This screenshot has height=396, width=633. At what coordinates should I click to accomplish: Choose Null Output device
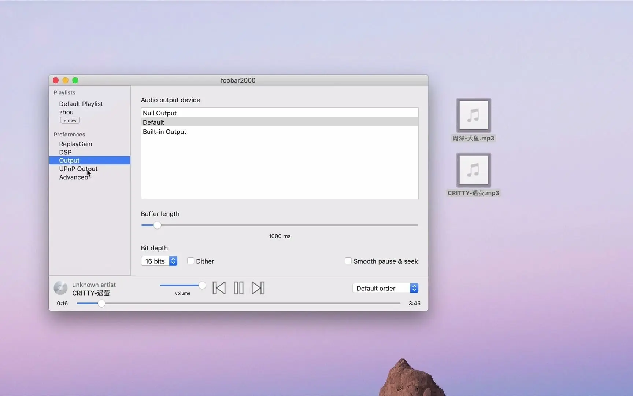click(x=280, y=113)
